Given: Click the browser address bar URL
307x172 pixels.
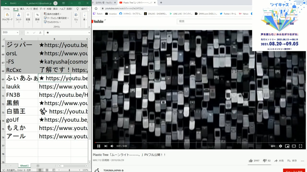Looking at the screenshot, I should click(x=124, y=8).
